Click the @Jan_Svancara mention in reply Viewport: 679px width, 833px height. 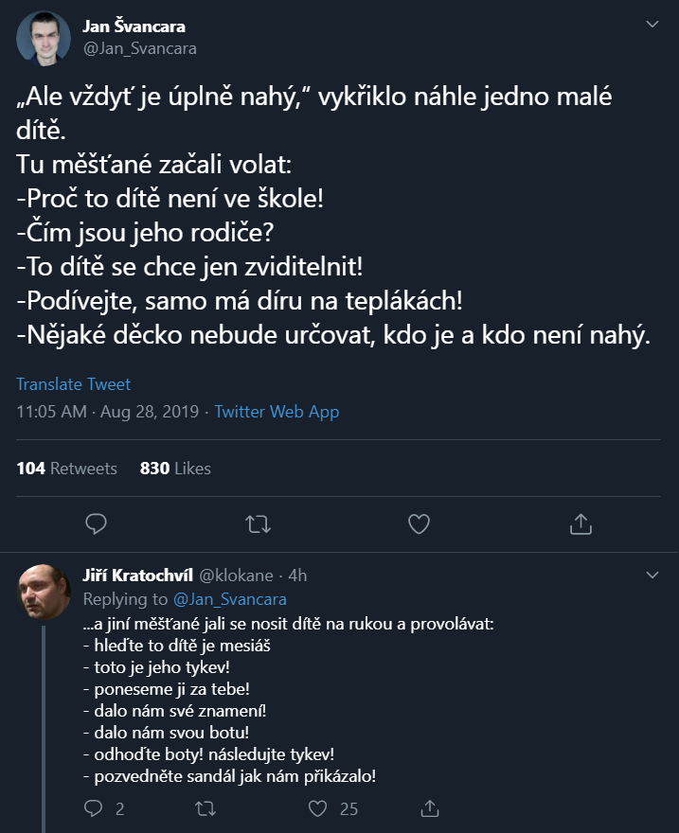(229, 599)
